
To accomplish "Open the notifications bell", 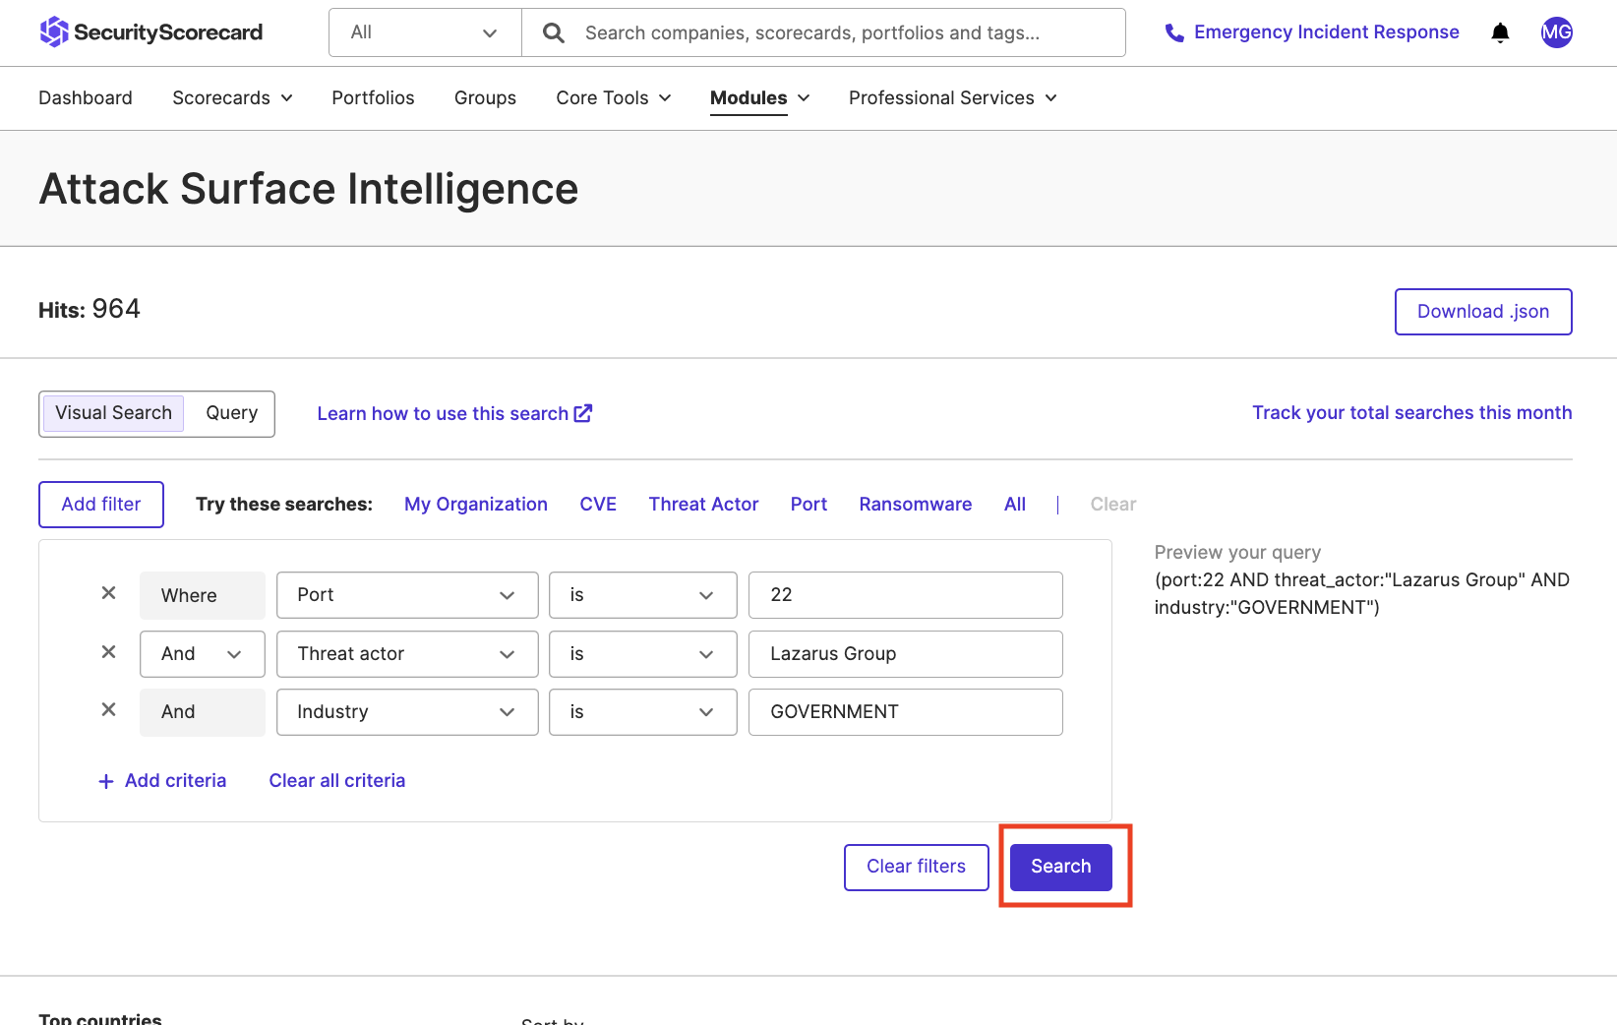I will (x=1500, y=32).
